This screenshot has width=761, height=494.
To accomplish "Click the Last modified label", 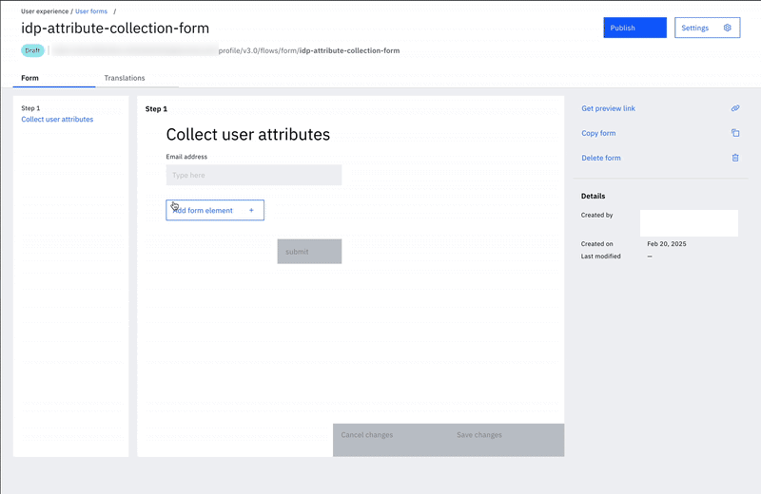I will (x=601, y=256).
